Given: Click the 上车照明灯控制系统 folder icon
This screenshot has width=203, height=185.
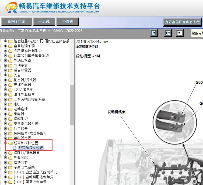Looking at the screenshot, I should tap(10, 100).
